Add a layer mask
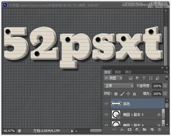171x136 pixels. point(129,130)
